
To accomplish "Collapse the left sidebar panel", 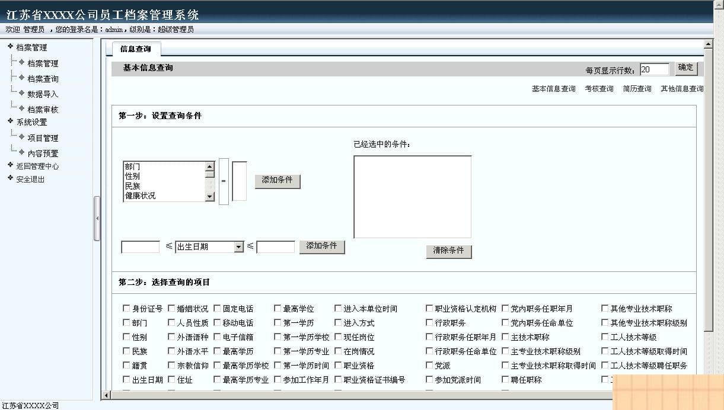I will pos(97,218).
